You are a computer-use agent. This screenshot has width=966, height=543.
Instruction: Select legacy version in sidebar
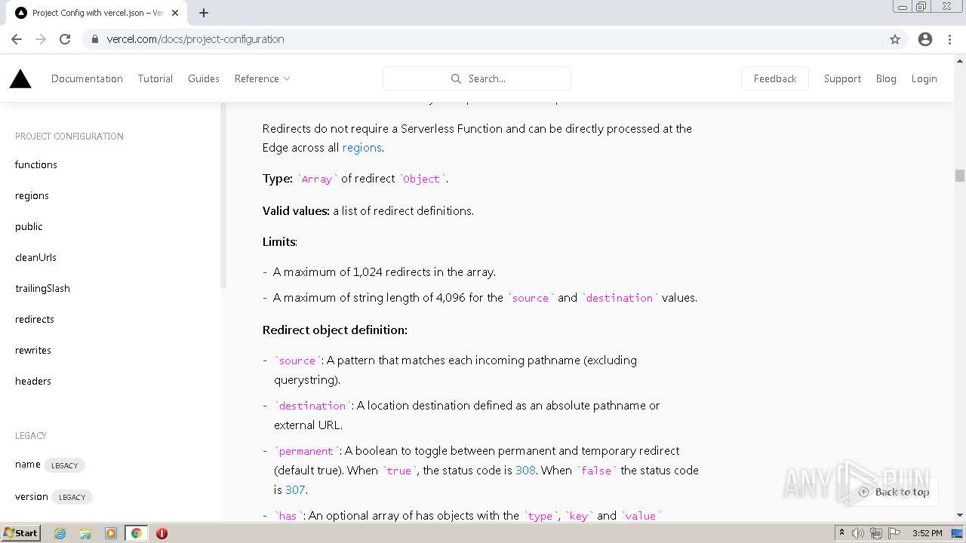[x=32, y=496]
